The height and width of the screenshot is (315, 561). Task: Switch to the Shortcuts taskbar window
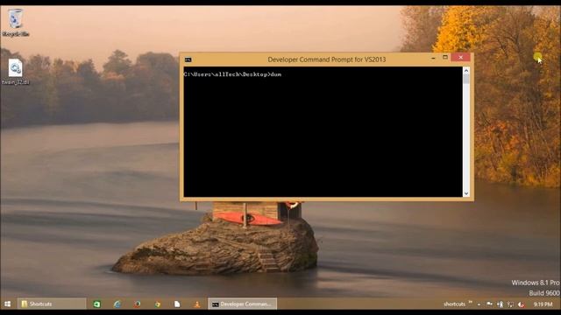[52, 304]
